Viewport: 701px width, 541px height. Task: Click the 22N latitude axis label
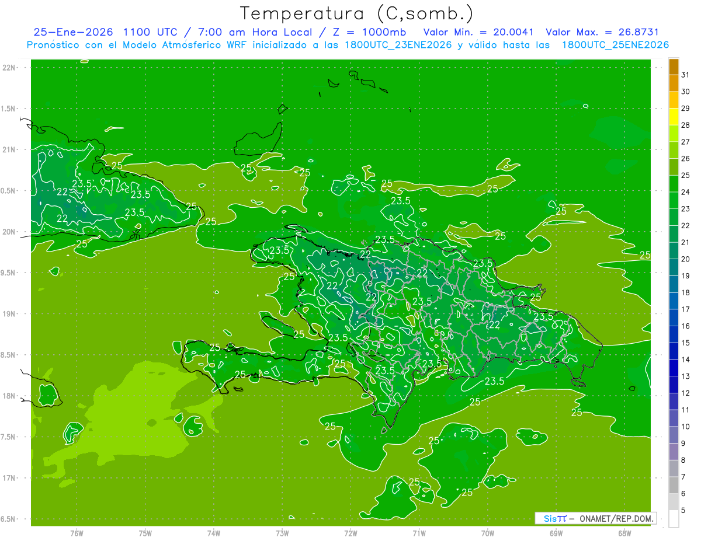point(9,68)
